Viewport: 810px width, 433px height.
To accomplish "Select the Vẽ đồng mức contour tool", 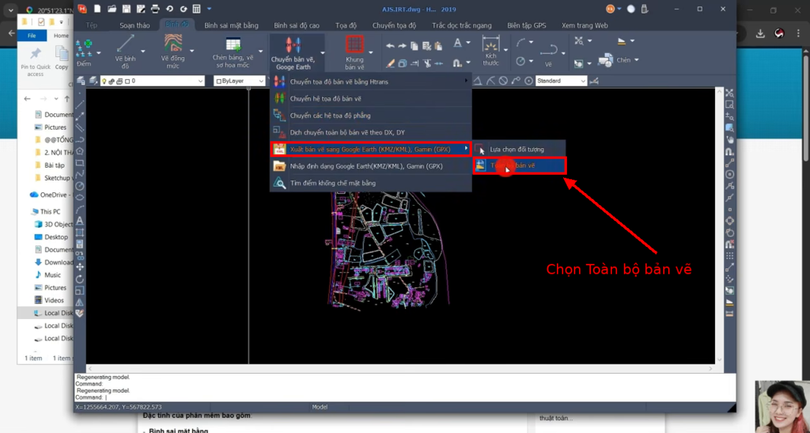I will pos(172,51).
